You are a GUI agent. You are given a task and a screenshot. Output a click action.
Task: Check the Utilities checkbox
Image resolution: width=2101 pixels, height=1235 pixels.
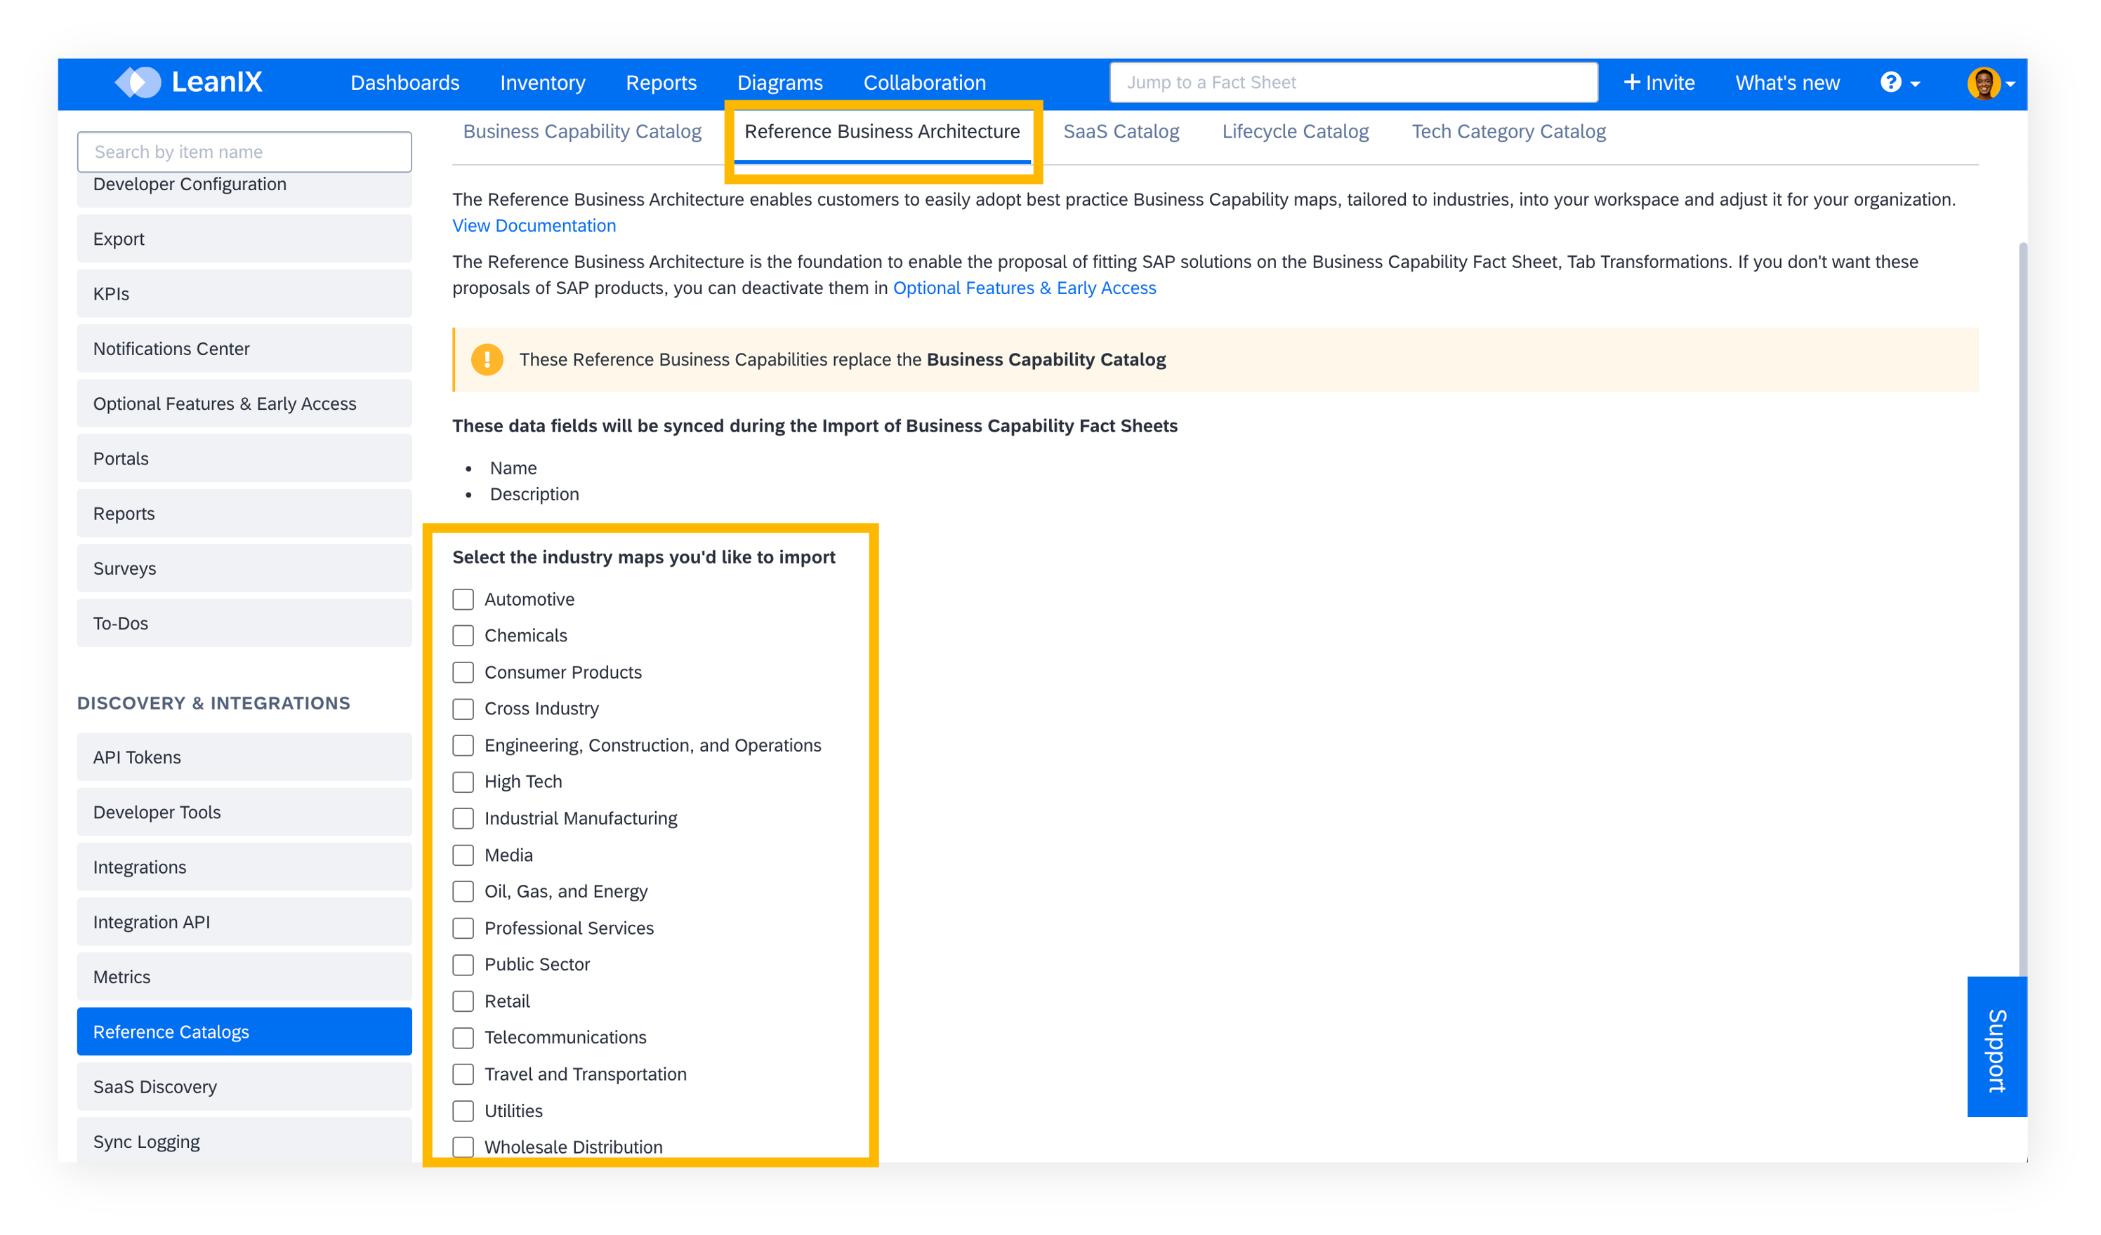click(x=463, y=1111)
